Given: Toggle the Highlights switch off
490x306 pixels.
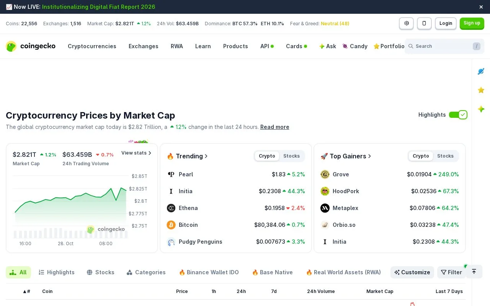Looking at the screenshot, I should (458, 115).
